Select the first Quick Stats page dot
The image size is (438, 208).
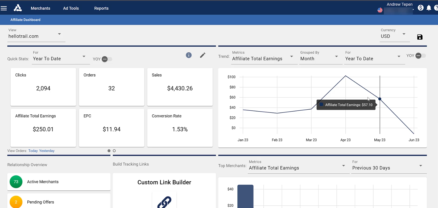109,151
